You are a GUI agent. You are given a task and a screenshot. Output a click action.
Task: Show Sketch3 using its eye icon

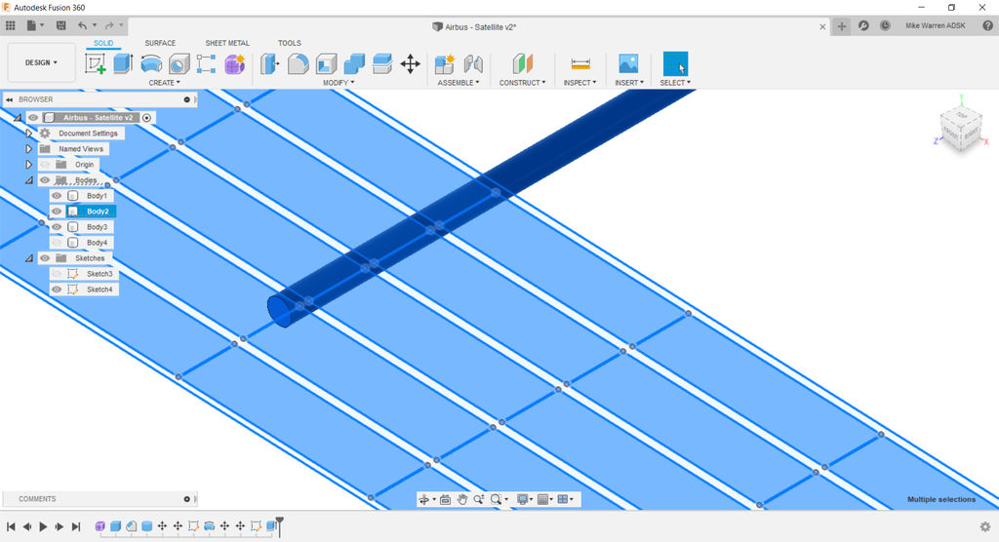[57, 274]
